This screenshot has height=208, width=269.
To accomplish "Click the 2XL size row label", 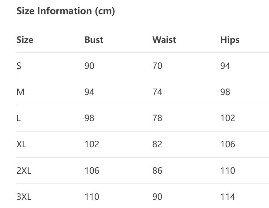I will tap(24, 171).
